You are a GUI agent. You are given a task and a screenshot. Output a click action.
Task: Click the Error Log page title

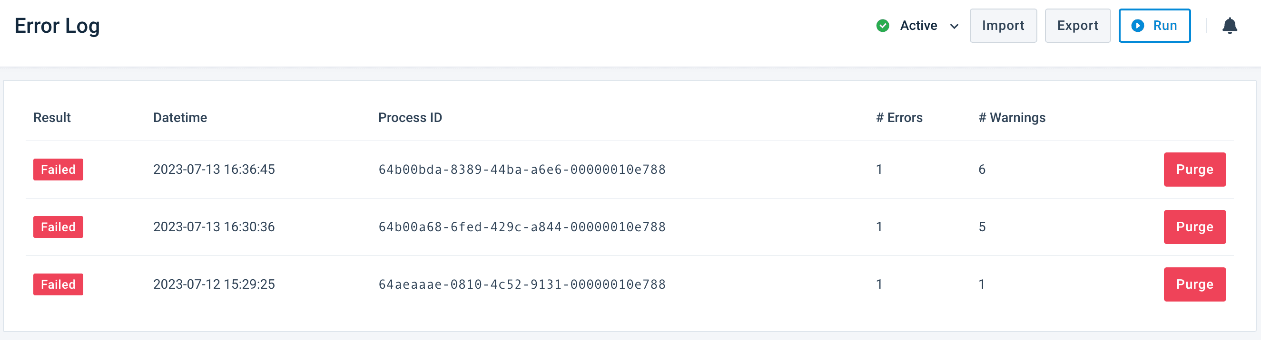pyautogui.click(x=57, y=26)
